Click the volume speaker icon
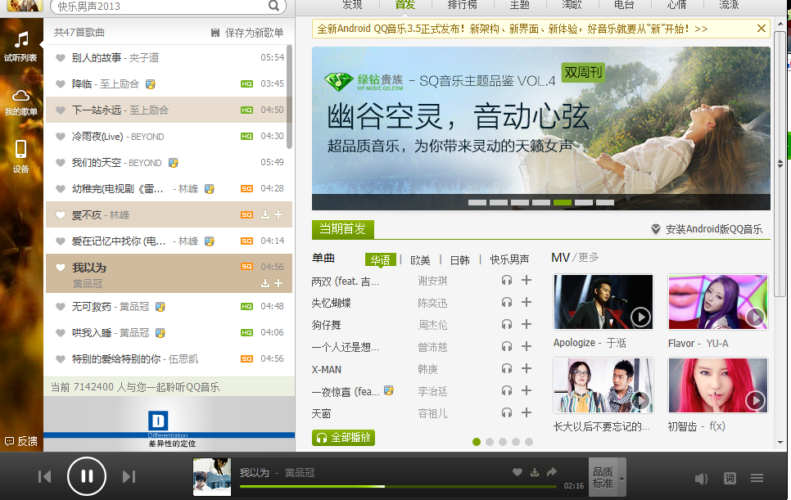 (x=701, y=479)
